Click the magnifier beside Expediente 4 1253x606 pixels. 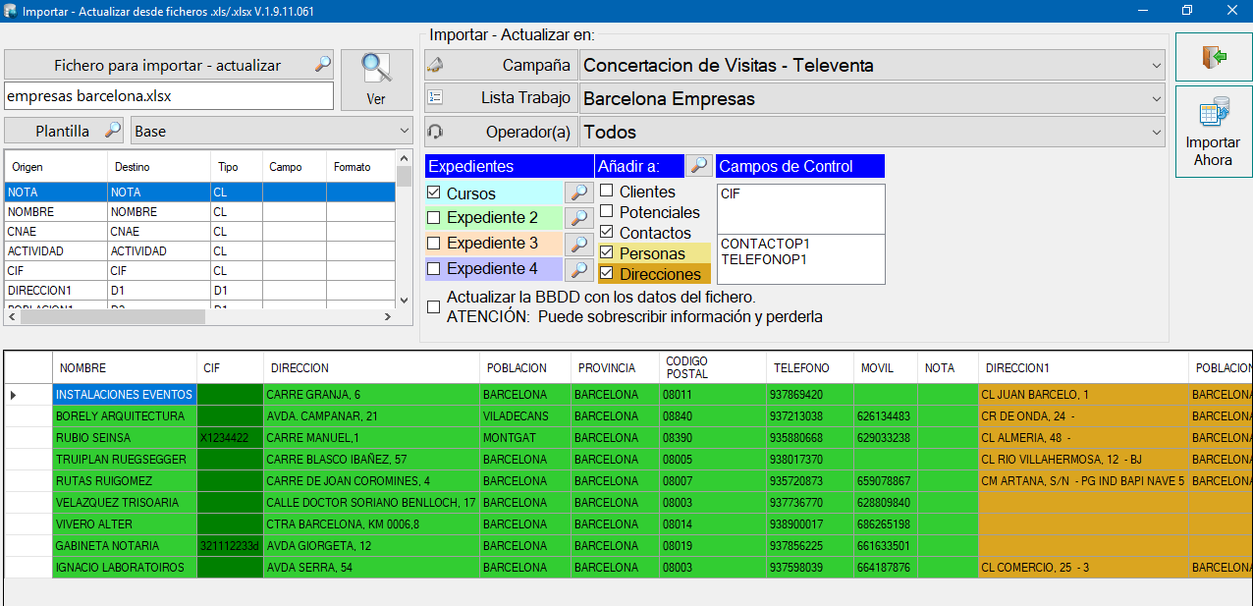tap(580, 269)
